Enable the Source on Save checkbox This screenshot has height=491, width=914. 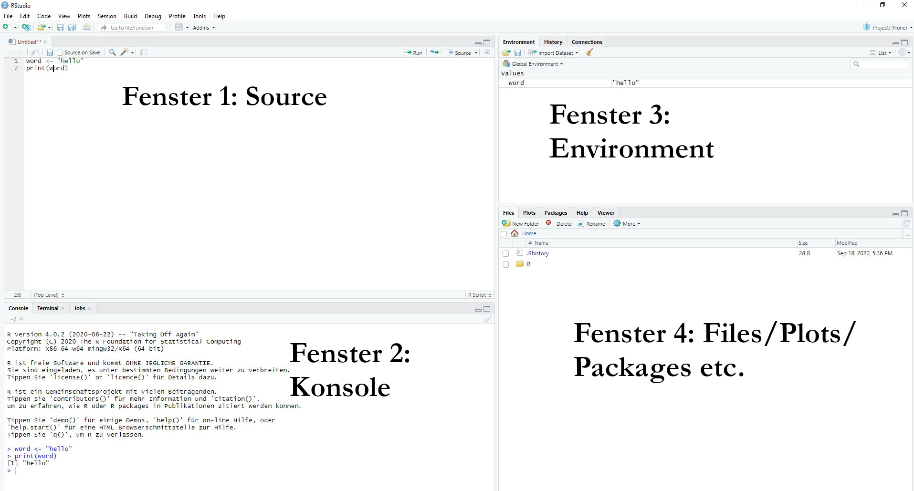click(60, 53)
